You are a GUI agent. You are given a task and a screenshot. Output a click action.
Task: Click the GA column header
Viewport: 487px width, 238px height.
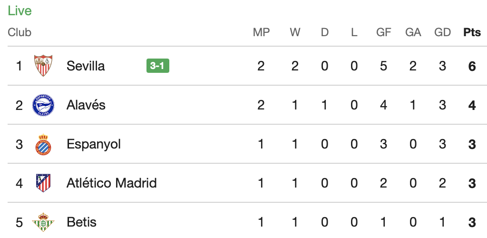click(413, 32)
